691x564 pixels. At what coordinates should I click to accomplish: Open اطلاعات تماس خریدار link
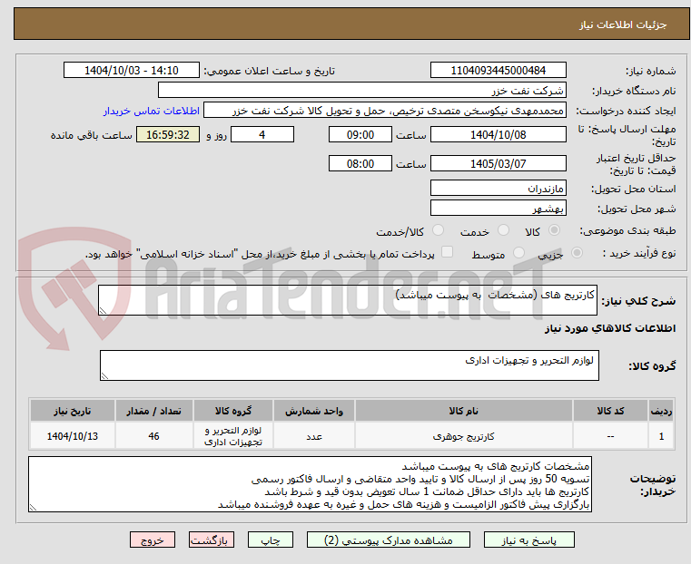tap(151, 111)
